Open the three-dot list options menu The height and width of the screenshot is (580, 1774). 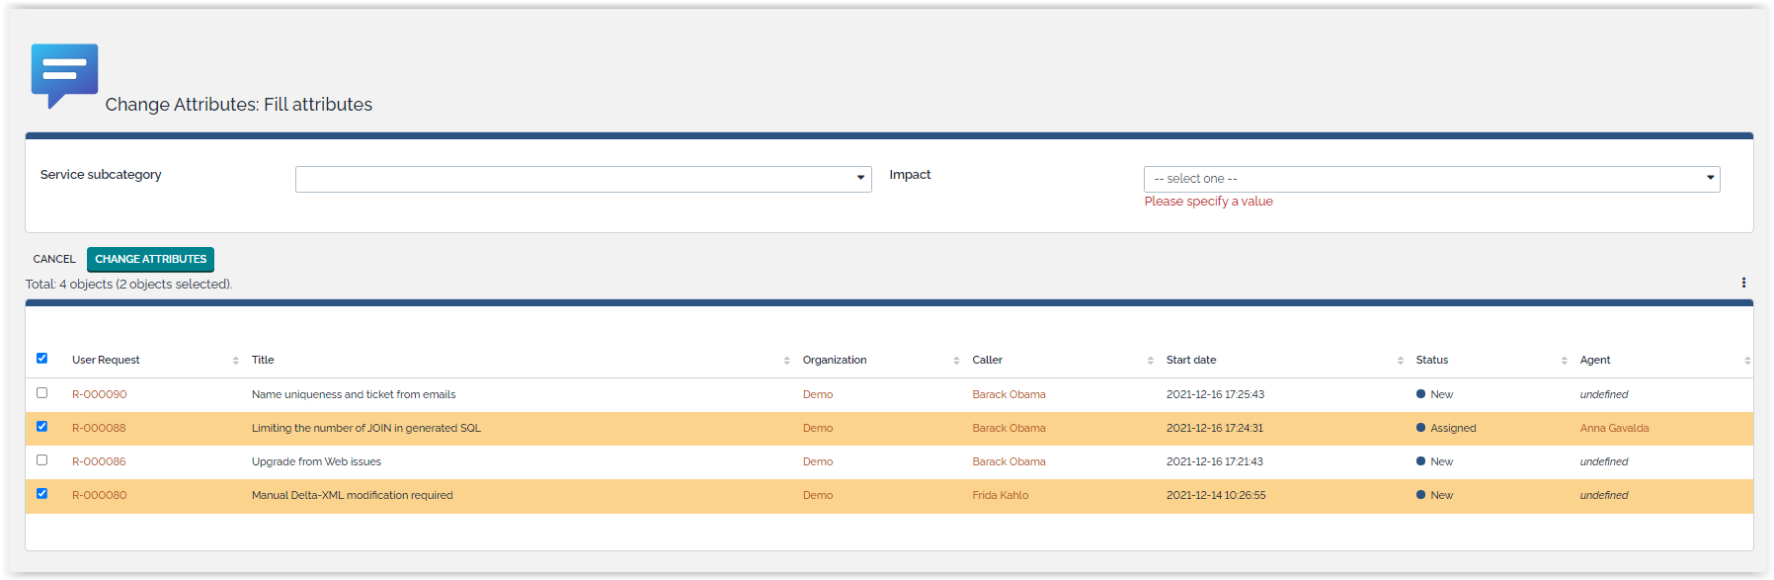pyautogui.click(x=1743, y=283)
